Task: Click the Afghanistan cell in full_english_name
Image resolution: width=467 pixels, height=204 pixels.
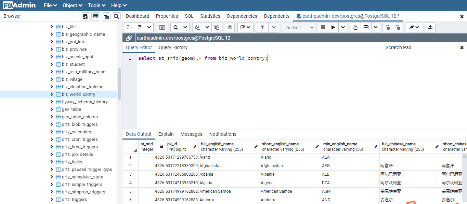Action: coord(229,166)
